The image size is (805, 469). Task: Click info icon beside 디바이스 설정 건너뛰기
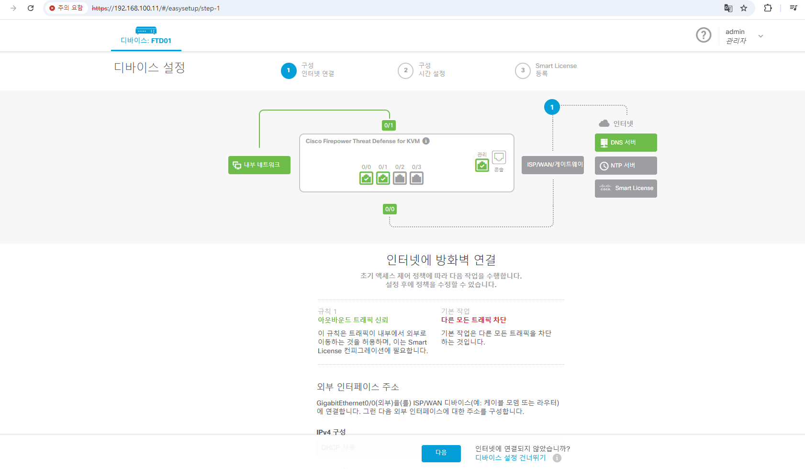coord(557,458)
